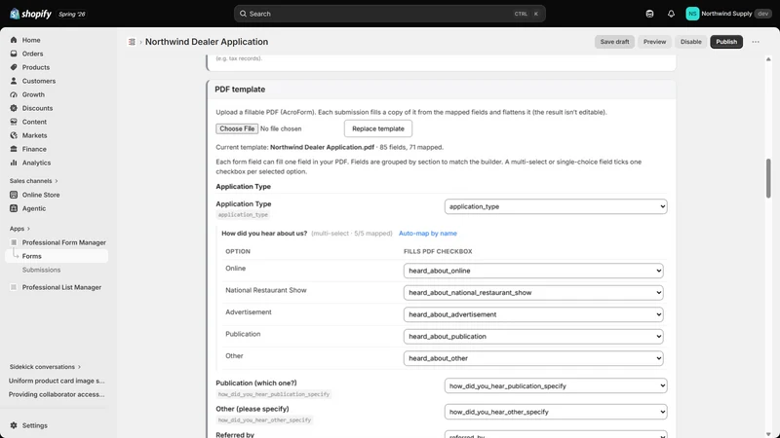Publish the form
The image size is (780, 438).
click(x=726, y=42)
